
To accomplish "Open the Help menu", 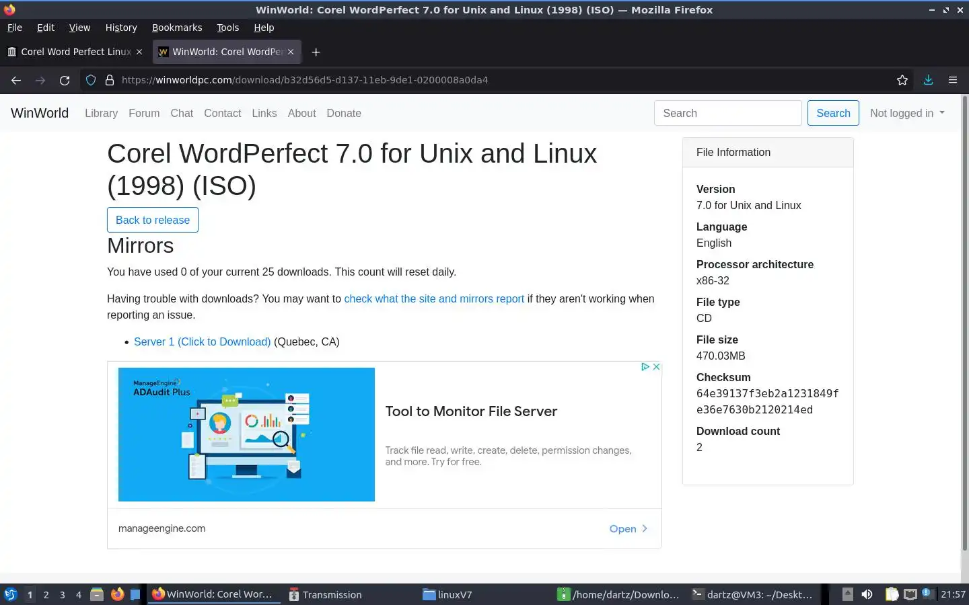I will [264, 28].
